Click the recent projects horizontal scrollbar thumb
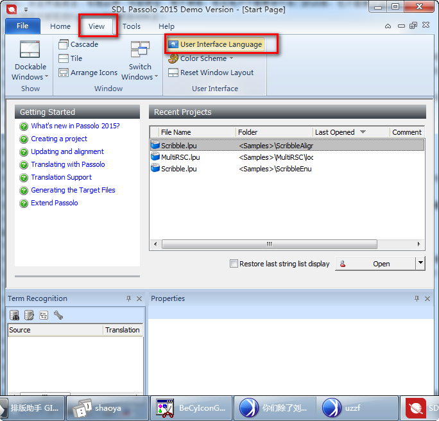The width and height of the screenshot is (439, 421). click(x=270, y=244)
